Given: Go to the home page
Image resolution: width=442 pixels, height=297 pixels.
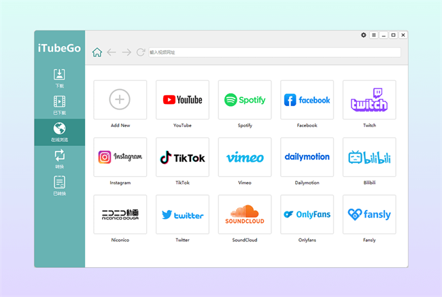Looking at the screenshot, I should (97, 52).
